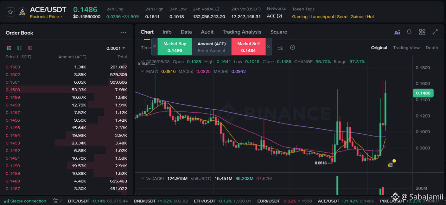446x205 pixels.
Task: Select the Original chart view
Action: [379, 48]
